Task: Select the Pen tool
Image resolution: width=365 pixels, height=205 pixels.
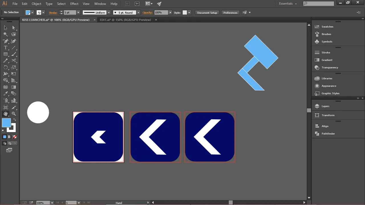Action: (x=5, y=41)
